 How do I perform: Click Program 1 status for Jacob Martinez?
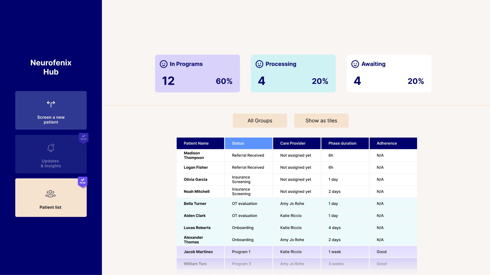click(241, 252)
